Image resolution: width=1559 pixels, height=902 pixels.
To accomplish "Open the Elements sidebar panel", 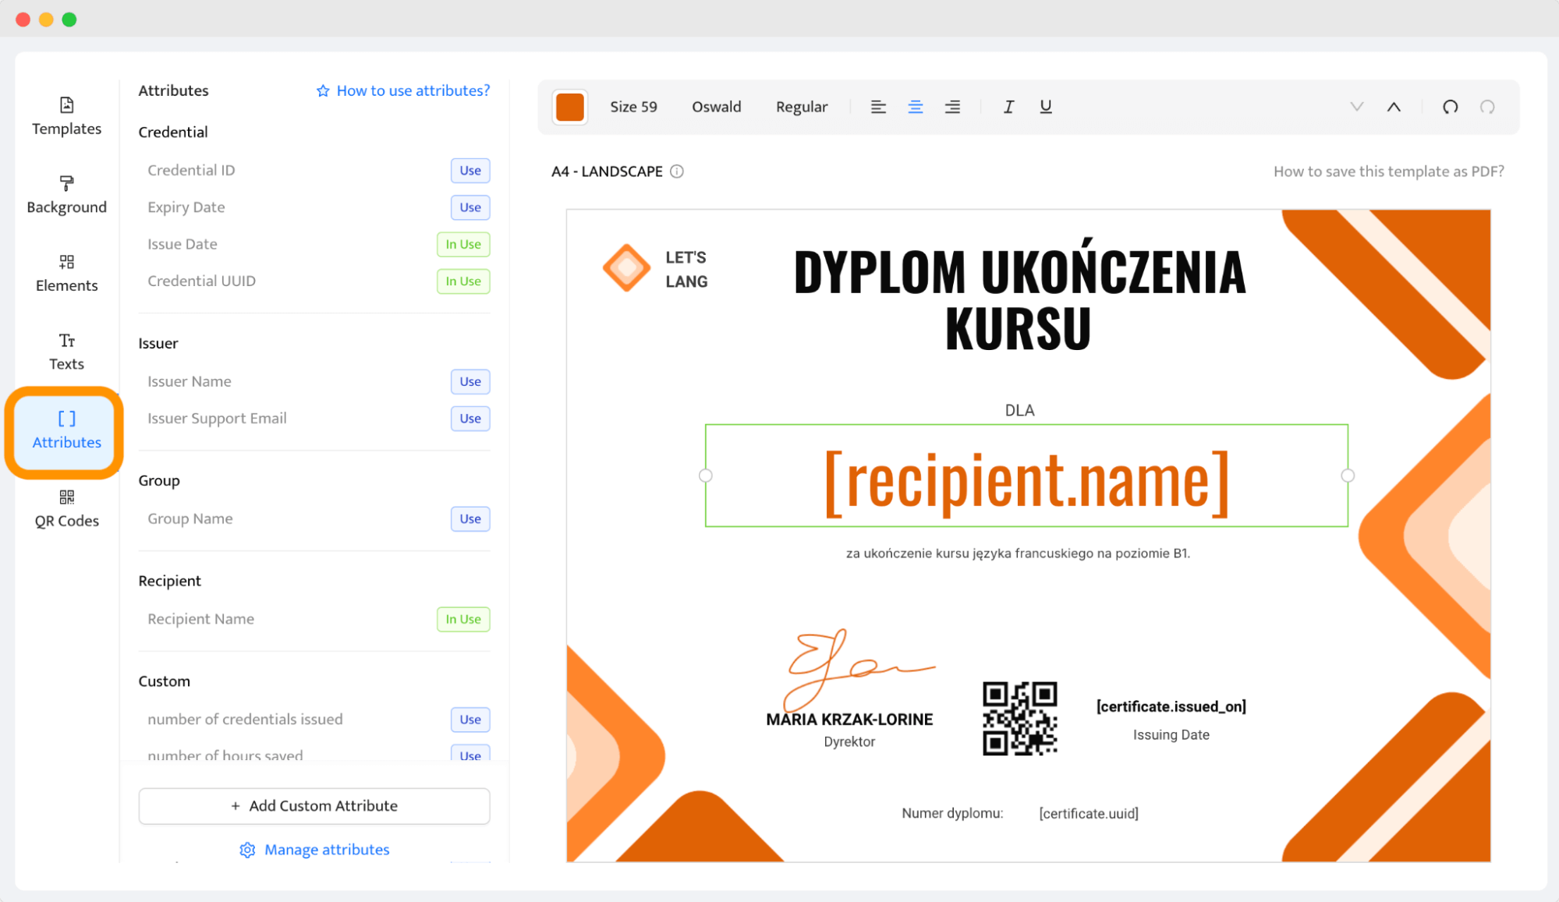I will [66, 273].
